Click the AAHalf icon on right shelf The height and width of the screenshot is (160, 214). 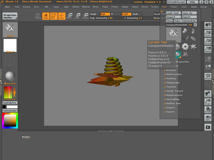[207, 49]
